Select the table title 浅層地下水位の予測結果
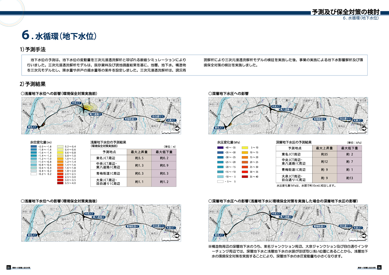The height and width of the screenshot is (275, 389). click(x=108, y=142)
